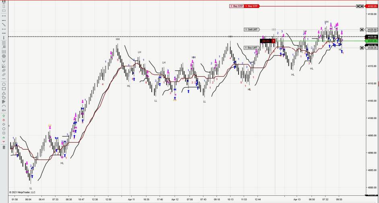379x203 pixels.
Task: Select the diagonal Extended Line tool
Action: click(x=4, y=25)
